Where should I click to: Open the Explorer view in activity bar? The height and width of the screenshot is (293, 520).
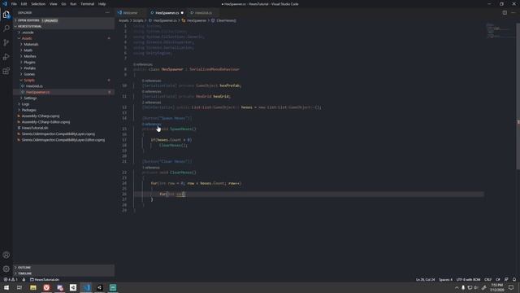click(x=6, y=15)
